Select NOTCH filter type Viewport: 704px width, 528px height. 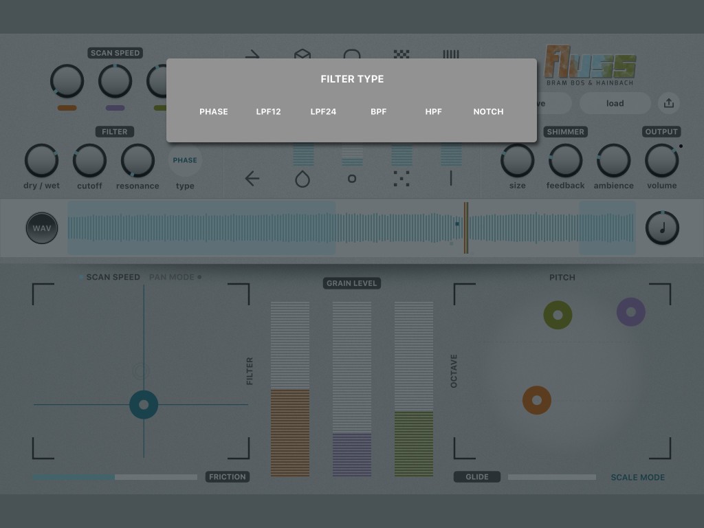pos(488,111)
